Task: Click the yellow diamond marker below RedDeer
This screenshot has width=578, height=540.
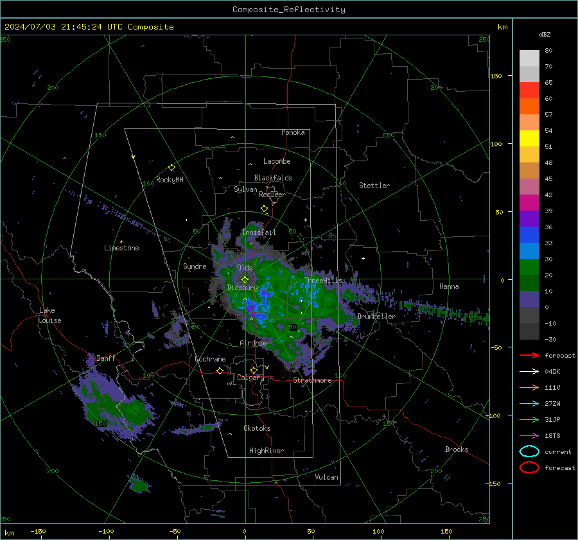Action: (265, 209)
